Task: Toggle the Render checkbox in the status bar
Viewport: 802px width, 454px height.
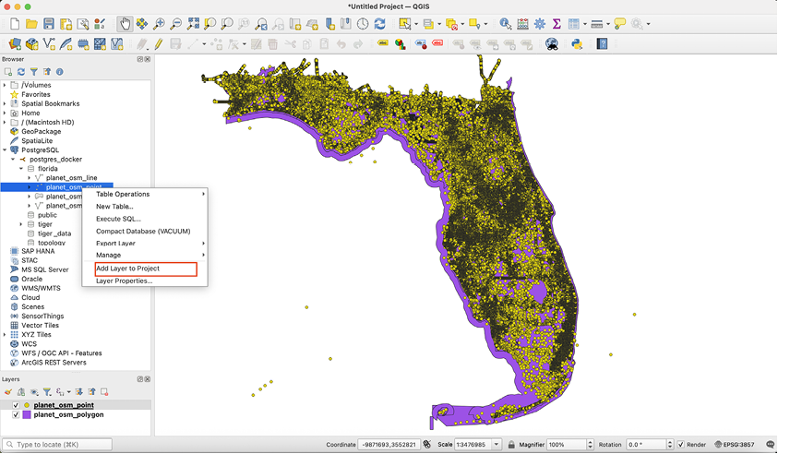Action: [681, 444]
